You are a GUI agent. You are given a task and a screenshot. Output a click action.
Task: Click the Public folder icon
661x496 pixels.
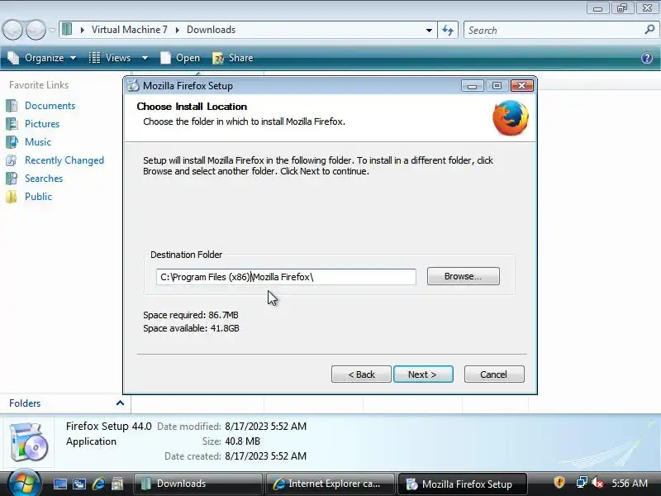click(x=12, y=197)
